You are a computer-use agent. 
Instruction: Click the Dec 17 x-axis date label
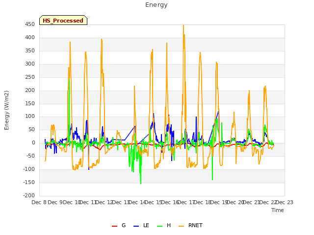pyautogui.click(x=186, y=202)
